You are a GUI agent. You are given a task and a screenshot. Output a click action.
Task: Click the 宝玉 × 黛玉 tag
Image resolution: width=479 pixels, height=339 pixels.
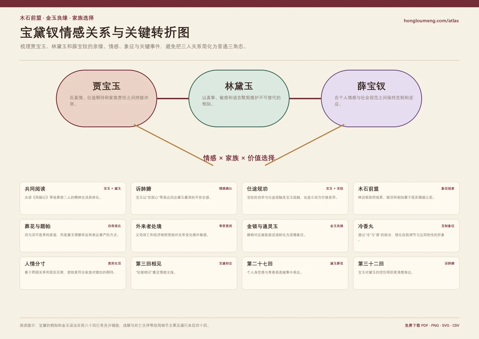112,189
